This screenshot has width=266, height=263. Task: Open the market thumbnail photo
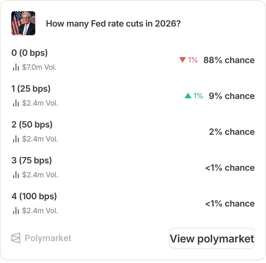tap(23, 23)
